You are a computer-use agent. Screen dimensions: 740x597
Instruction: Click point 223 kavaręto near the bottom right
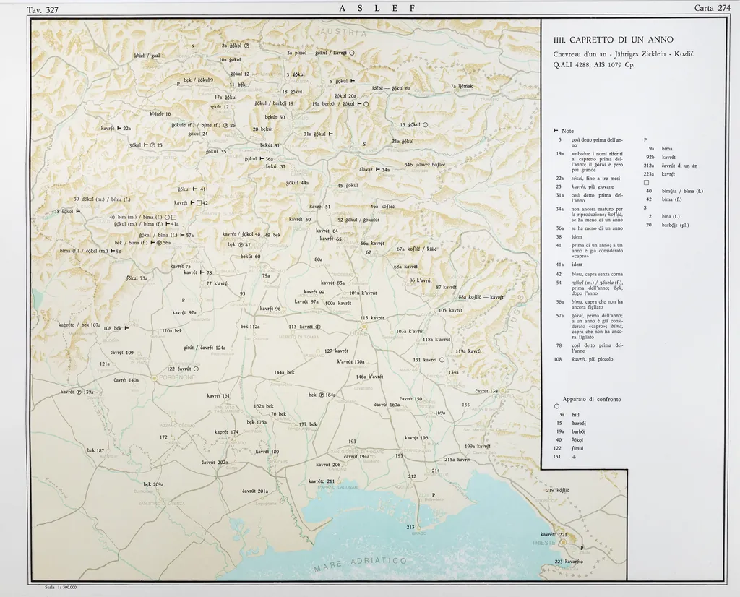tap(568, 562)
